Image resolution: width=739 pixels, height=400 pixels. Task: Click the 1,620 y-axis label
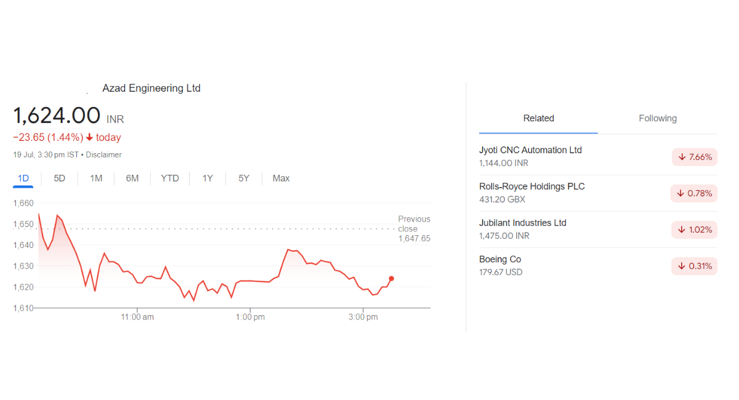pyautogui.click(x=23, y=287)
